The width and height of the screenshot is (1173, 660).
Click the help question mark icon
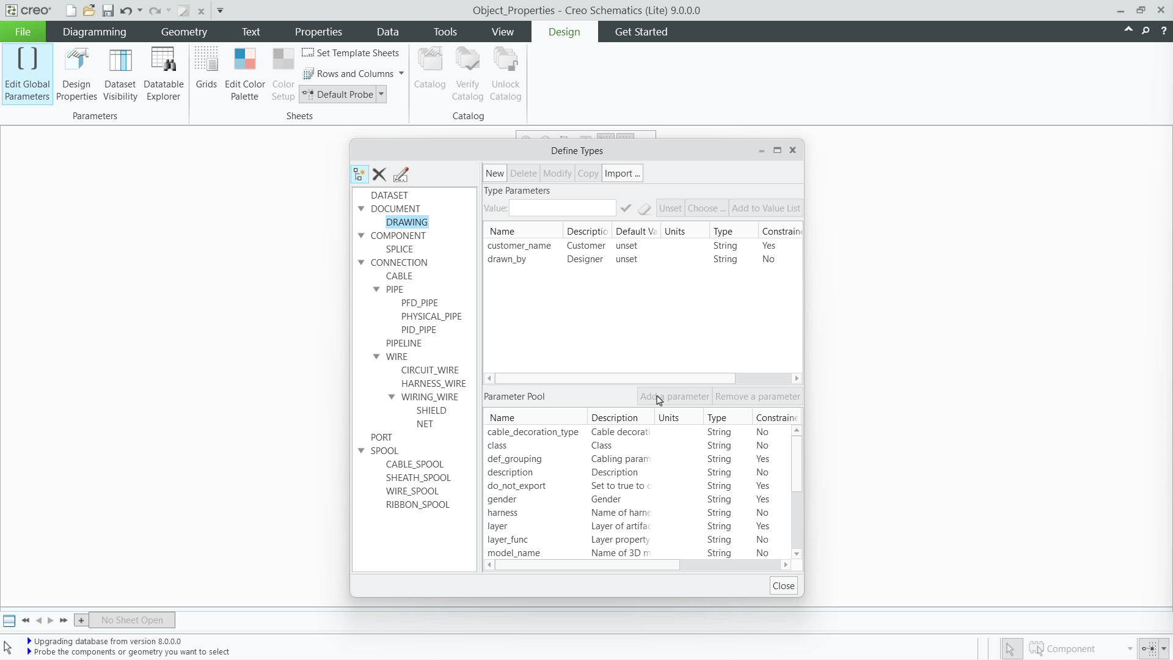(1164, 31)
